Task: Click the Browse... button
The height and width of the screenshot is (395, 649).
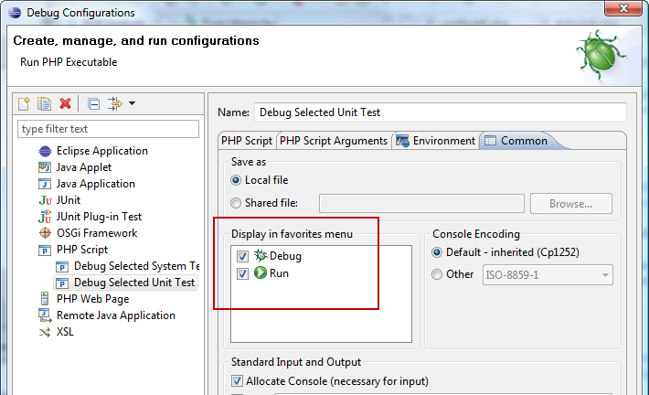Action: pos(571,203)
